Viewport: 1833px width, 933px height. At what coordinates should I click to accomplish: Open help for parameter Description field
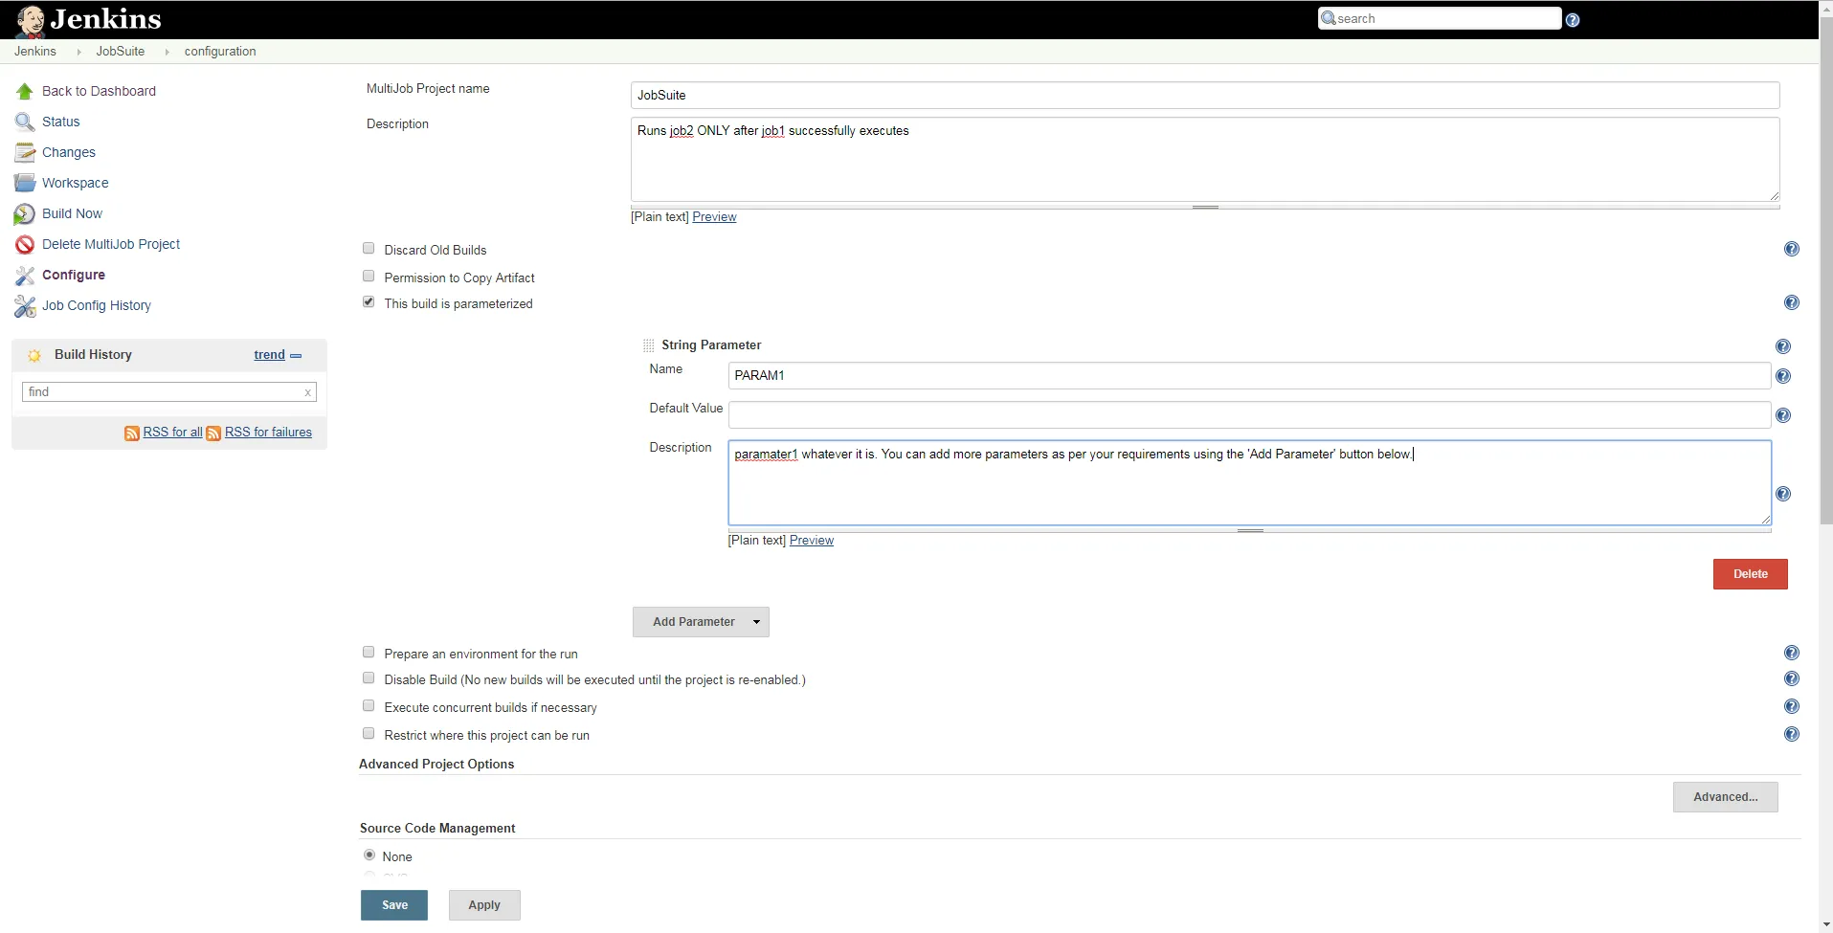[x=1783, y=494]
